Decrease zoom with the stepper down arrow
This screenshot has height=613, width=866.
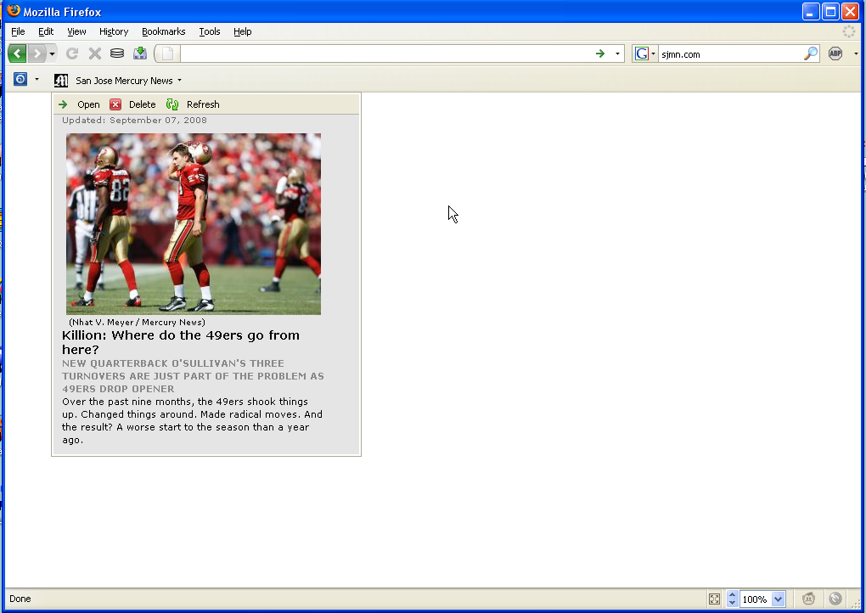(x=733, y=603)
